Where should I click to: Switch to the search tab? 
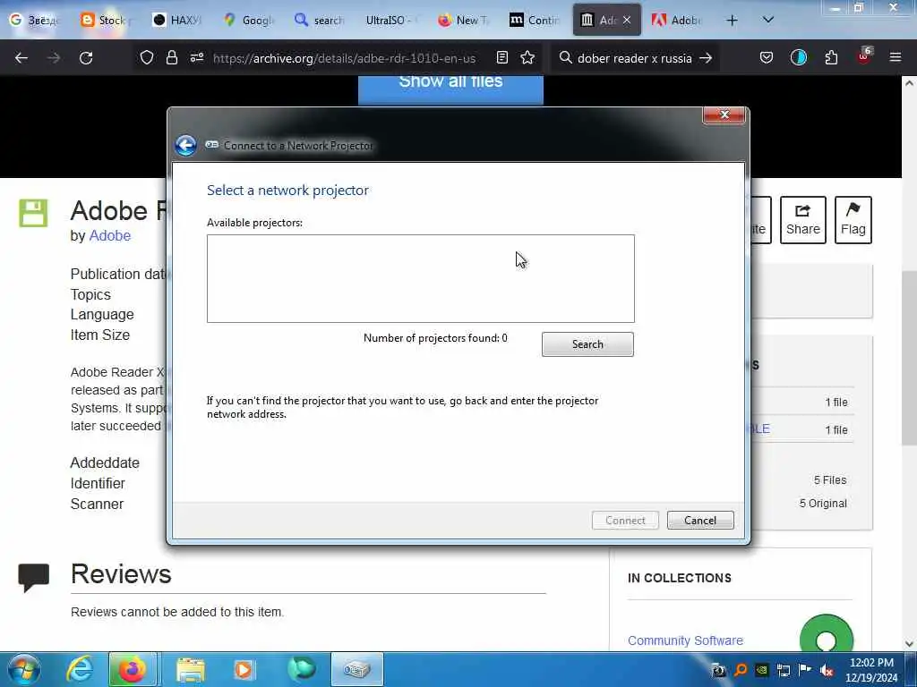tap(321, 21)
